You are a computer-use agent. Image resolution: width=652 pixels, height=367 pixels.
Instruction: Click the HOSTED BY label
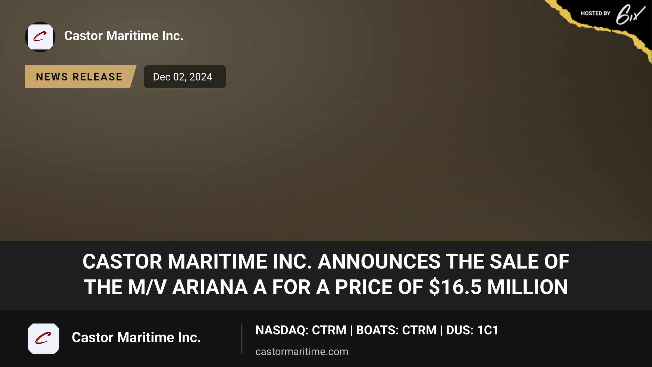[x=595, y=13]
